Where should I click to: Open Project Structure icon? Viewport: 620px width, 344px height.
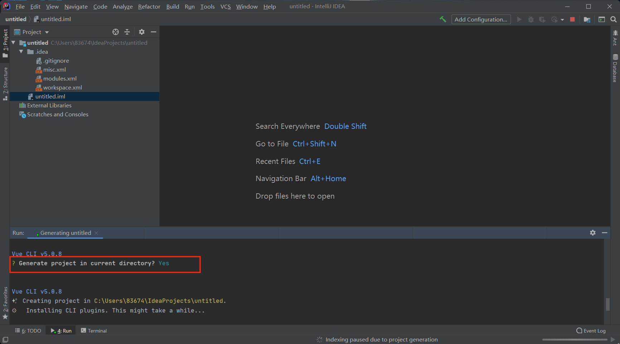click(587, 19)
